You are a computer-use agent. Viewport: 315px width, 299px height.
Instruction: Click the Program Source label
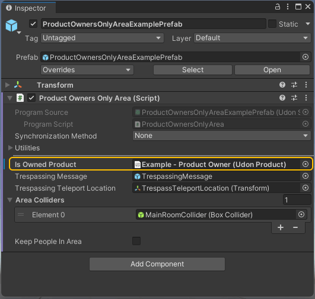point(42,112)
